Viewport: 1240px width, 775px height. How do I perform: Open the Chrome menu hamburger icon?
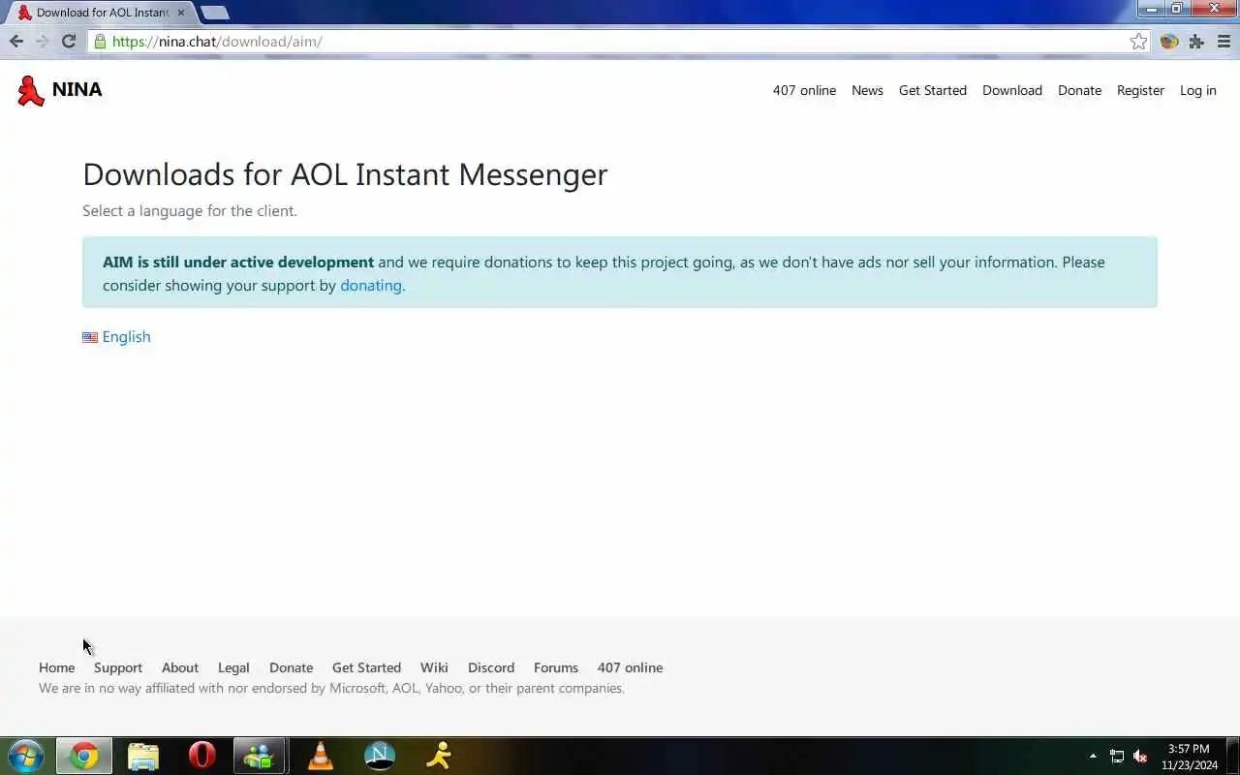pos(1224,42)
